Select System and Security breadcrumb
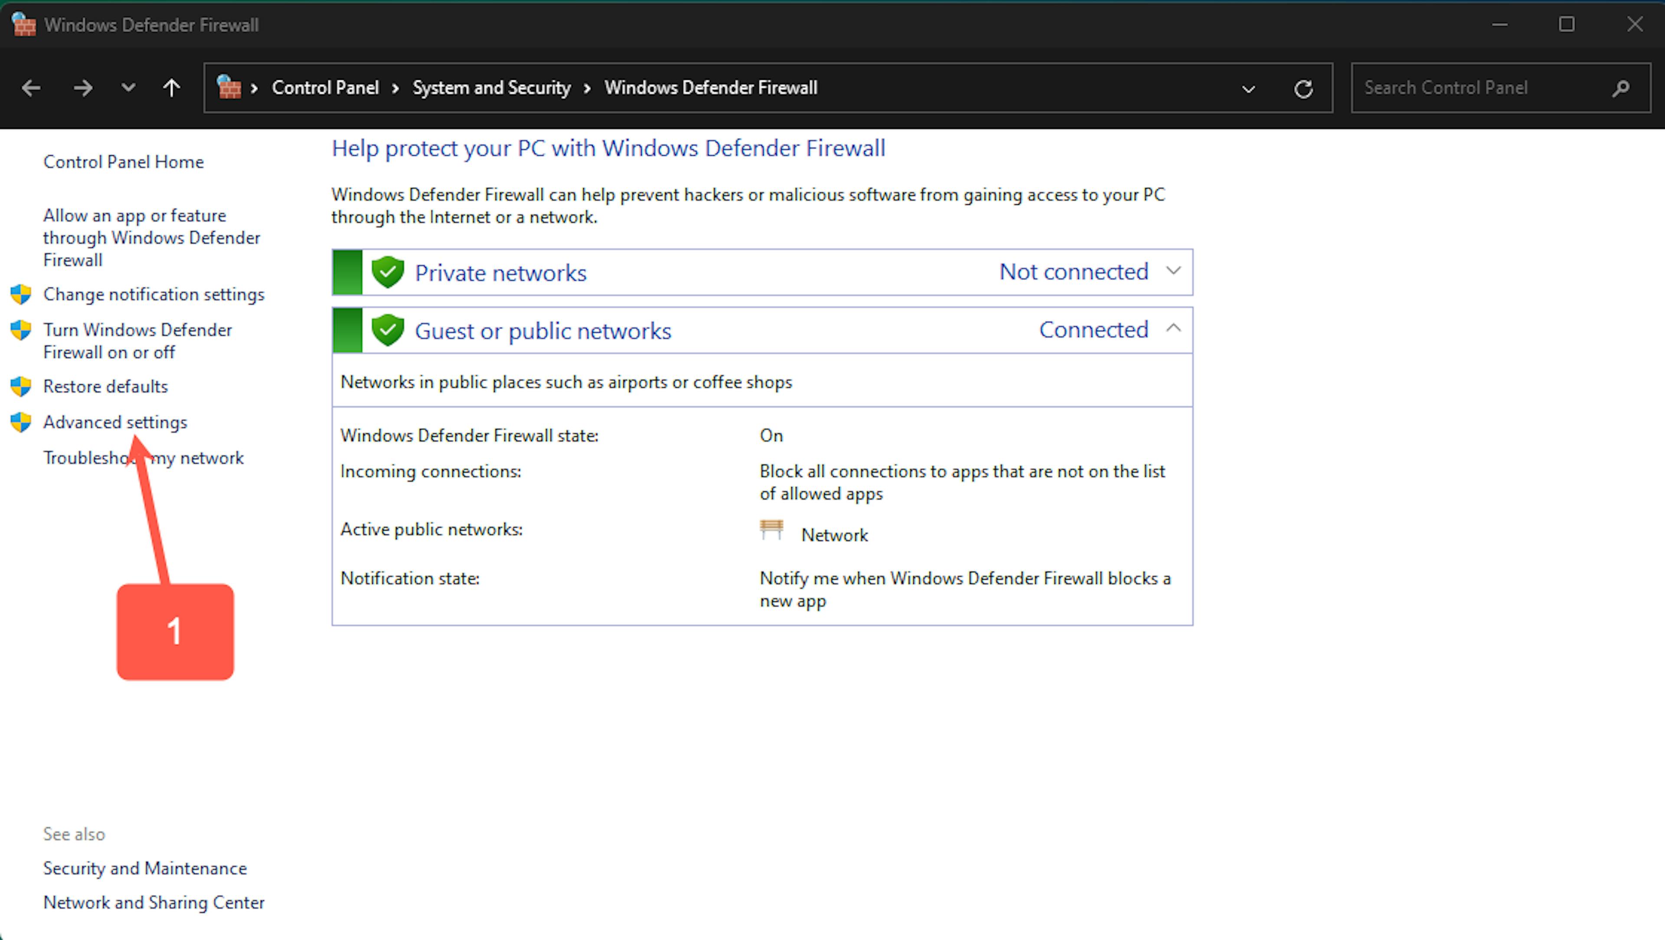This screenshot has width=1665, height=940. tap(491, 88)
